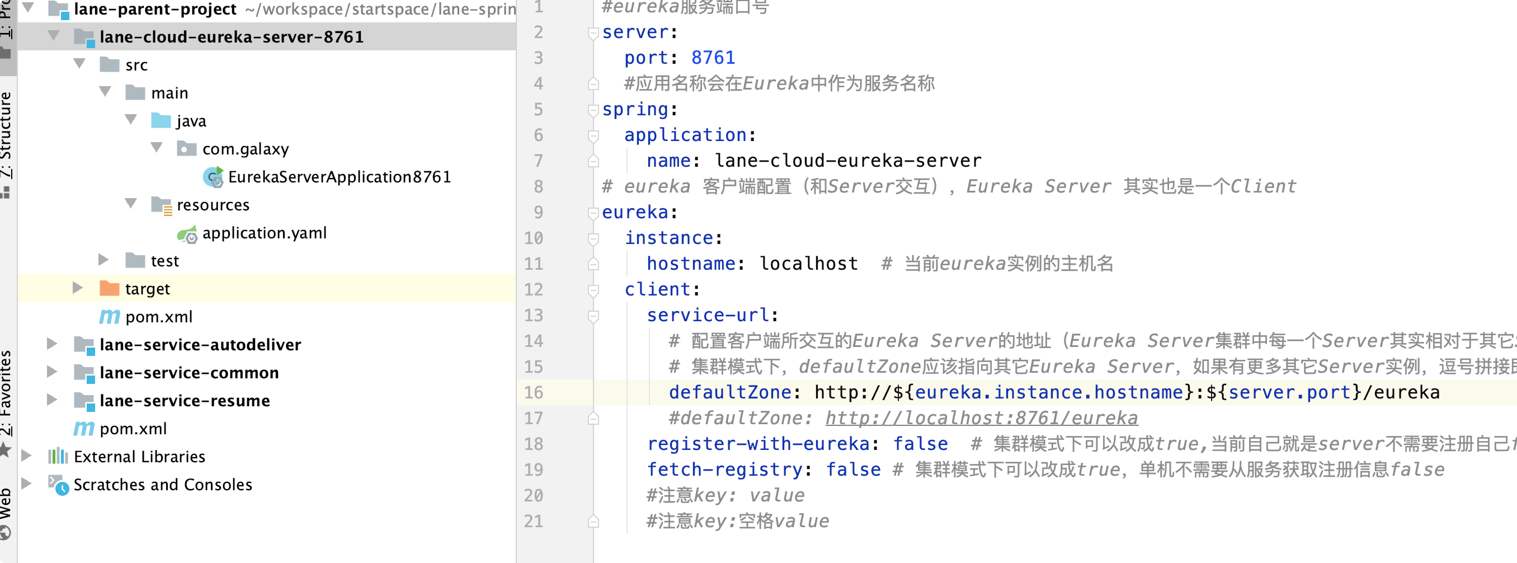Collapse the src folder
Viewport: 1517px width, 563px height.
(x=79, y=64)
